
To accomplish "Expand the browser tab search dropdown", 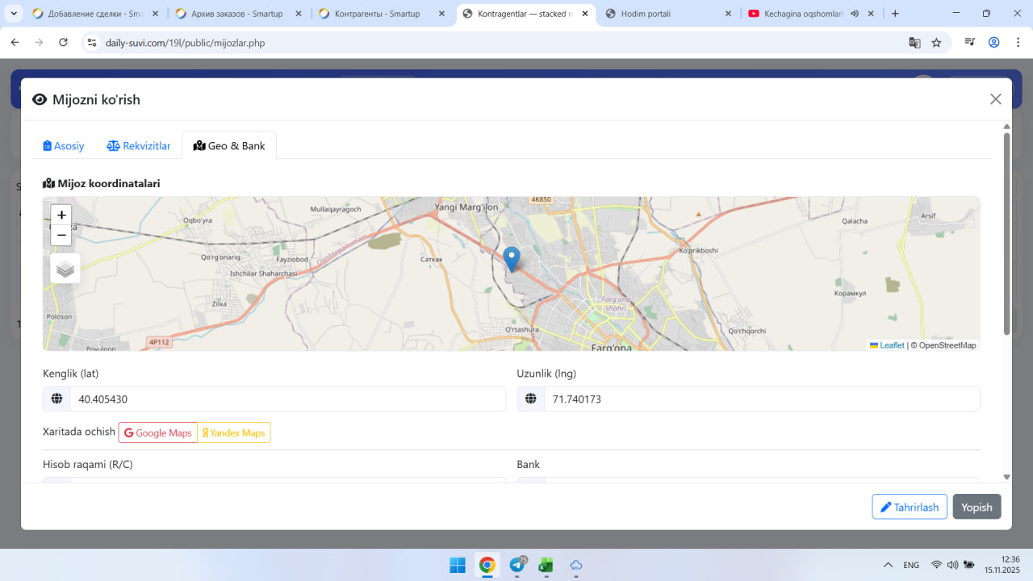I will (14, 14).
